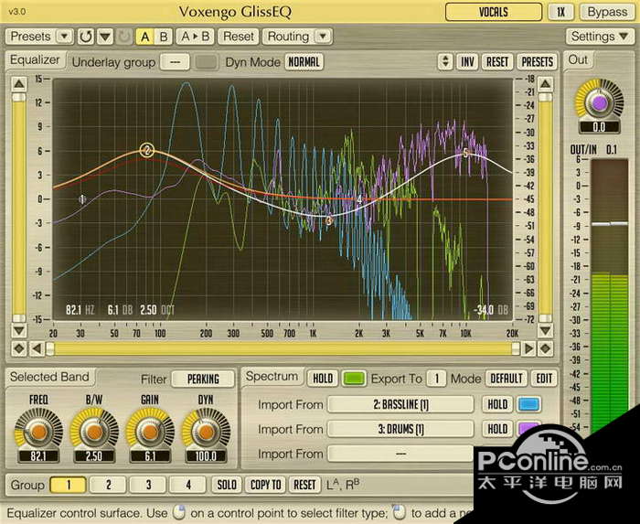Click the blue color swatch for BASSLINE spectrum
The height and width of the screenshot is (524, 640).
529,404
